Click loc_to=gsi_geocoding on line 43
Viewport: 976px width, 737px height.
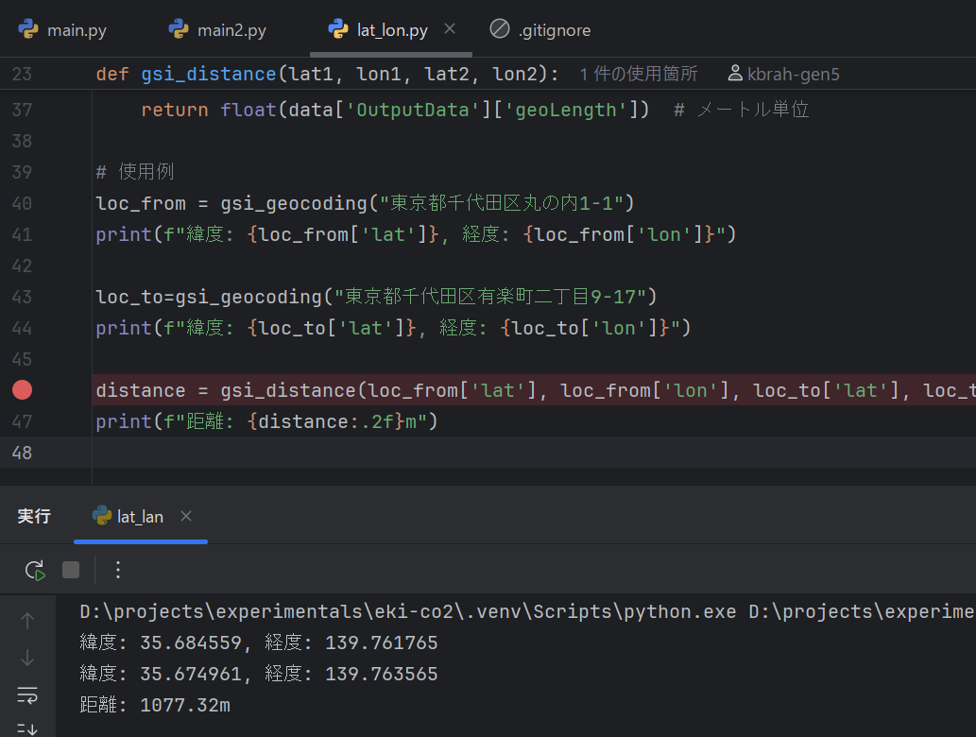tap(377, 297)
